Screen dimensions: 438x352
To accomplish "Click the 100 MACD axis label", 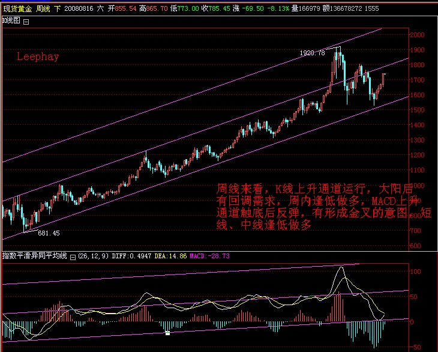I will point(416,272).
